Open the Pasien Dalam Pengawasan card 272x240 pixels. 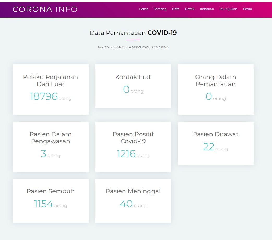point(51,147)
